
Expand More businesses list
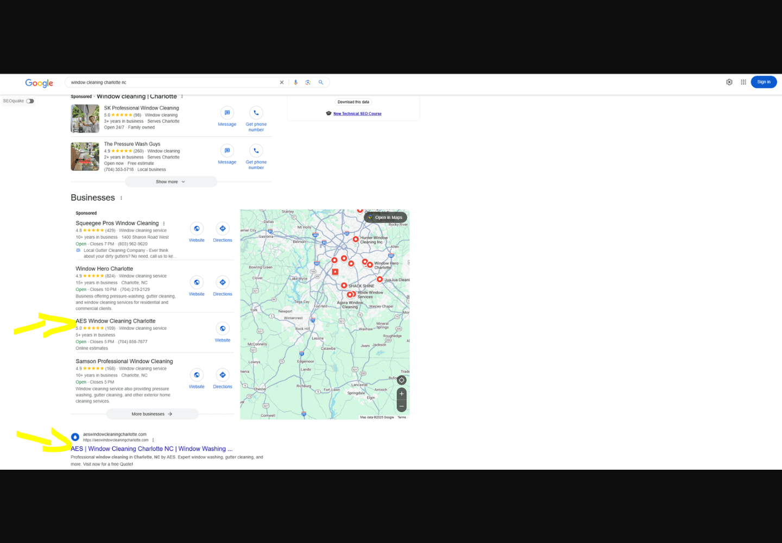click(x=152, y=414)
